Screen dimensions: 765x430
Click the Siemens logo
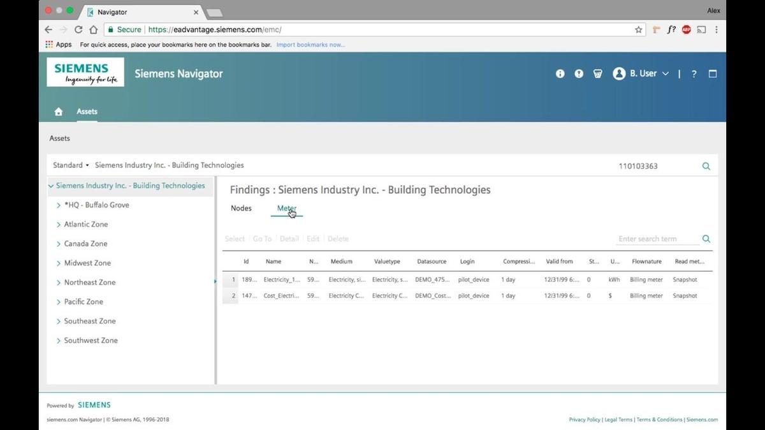(85, 72)
